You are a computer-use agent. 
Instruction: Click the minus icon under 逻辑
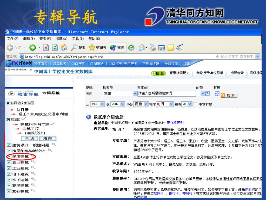tap(91, 93)
